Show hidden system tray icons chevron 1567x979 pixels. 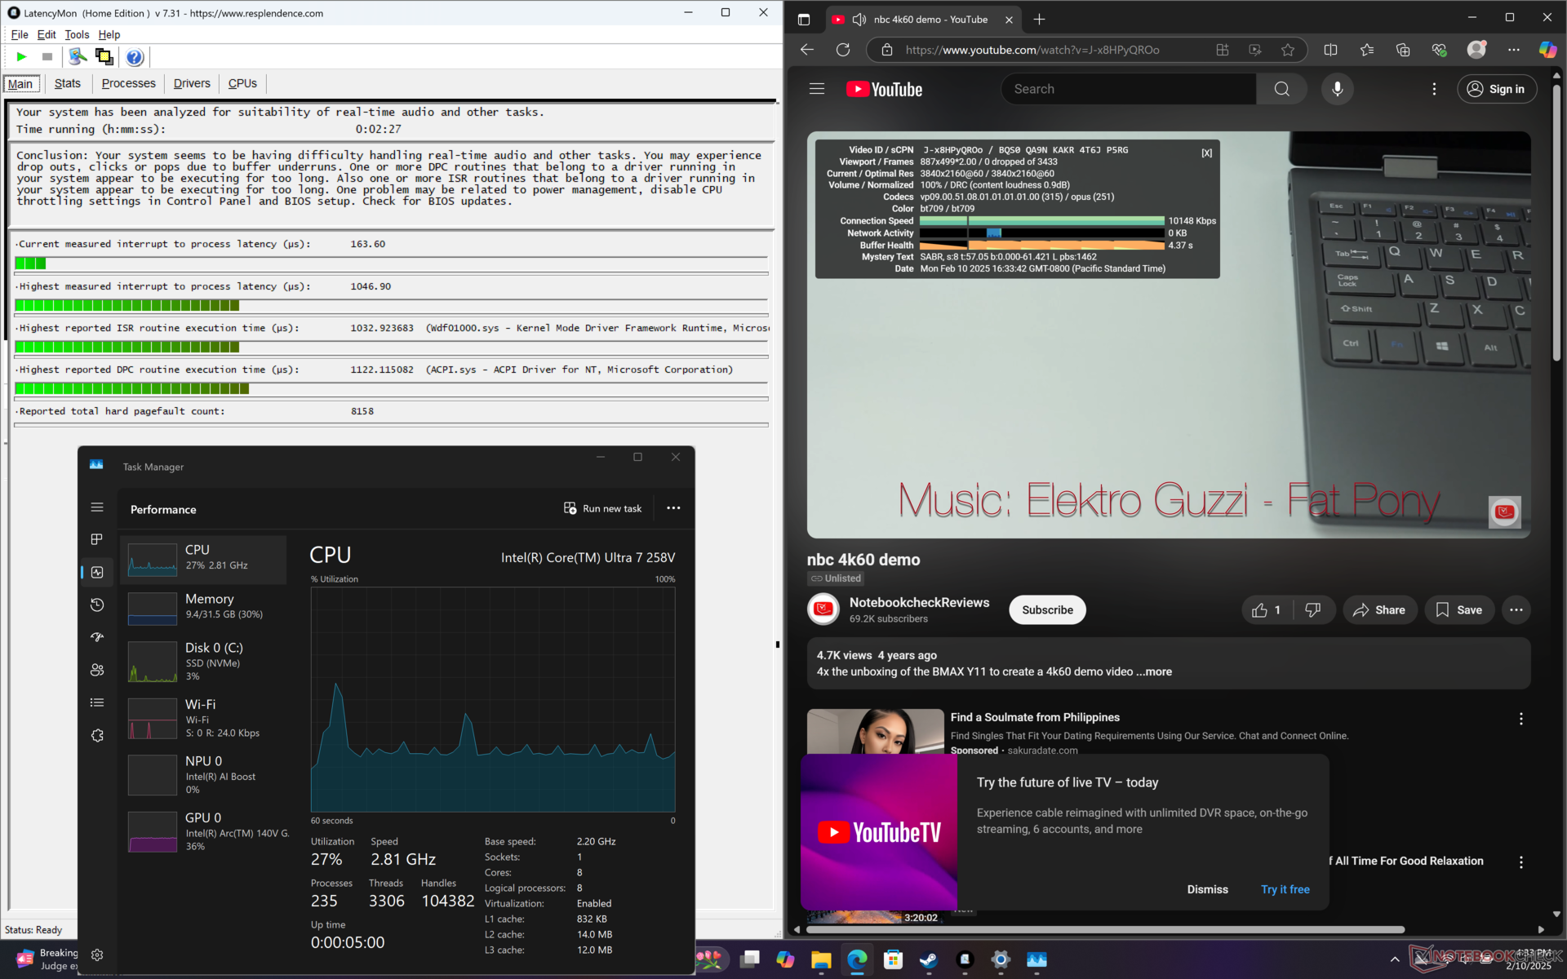point(1394,959)
